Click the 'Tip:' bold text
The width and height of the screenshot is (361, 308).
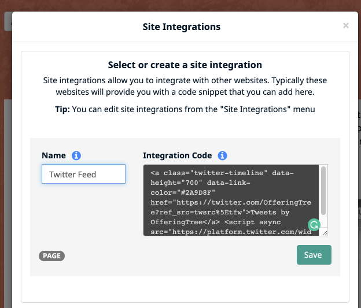tap(62, 109)
